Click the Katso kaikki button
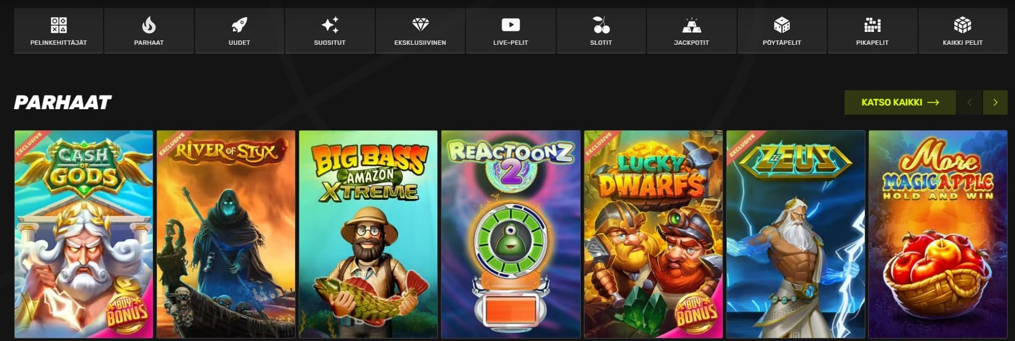This screenshot has width=1015, height=341. coord(900,102)
